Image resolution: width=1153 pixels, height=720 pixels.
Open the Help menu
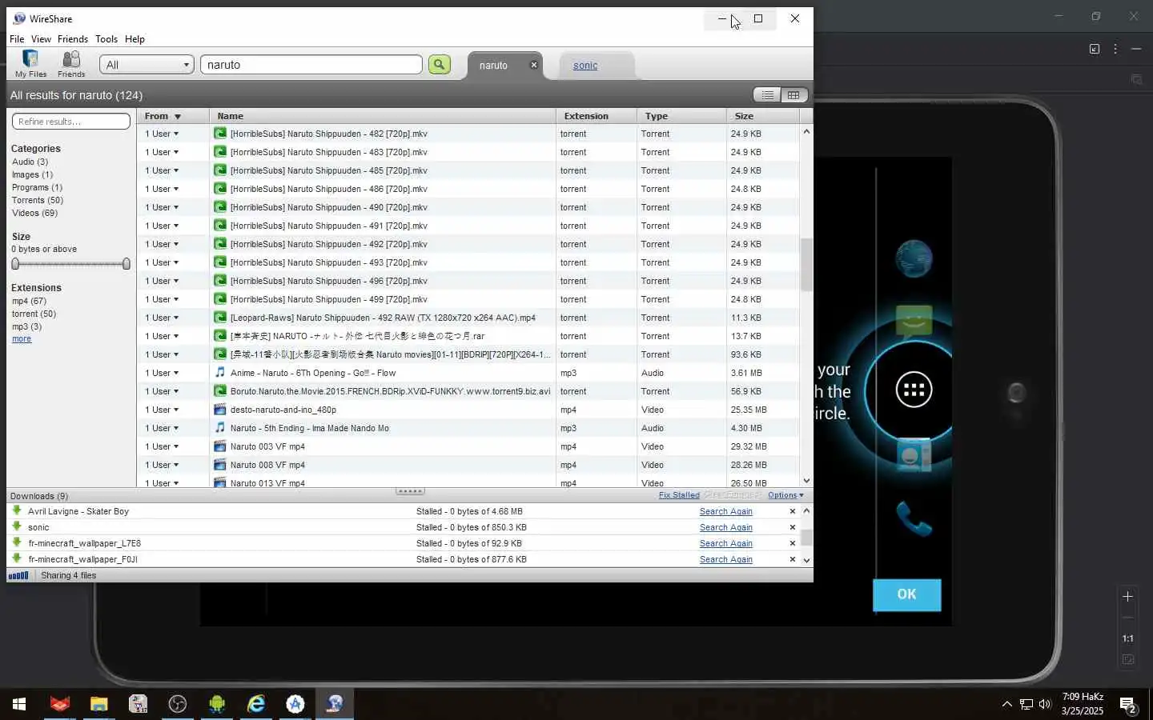[135, 39]
